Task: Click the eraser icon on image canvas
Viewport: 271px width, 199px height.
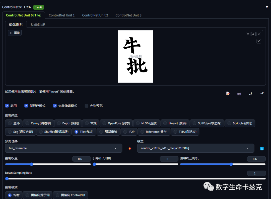Action: click(x=253, y=34)
